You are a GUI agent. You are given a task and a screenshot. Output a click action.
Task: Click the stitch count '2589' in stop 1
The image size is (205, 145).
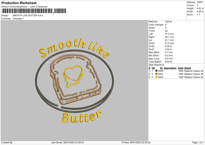coord(161,71)
